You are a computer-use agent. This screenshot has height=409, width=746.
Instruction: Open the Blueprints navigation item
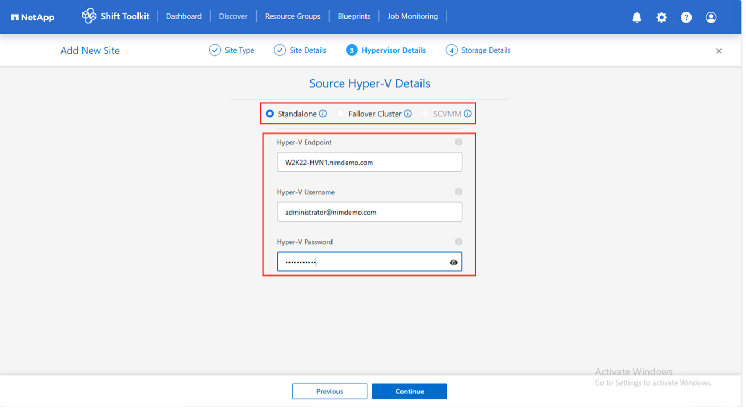tap(354, 16)
